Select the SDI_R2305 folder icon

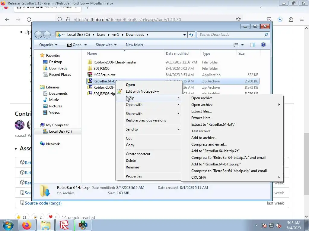tap(90, 68)
